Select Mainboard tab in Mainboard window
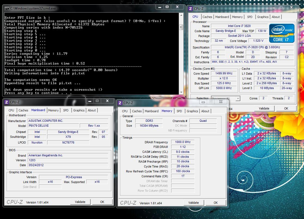 tap(38, 110)
